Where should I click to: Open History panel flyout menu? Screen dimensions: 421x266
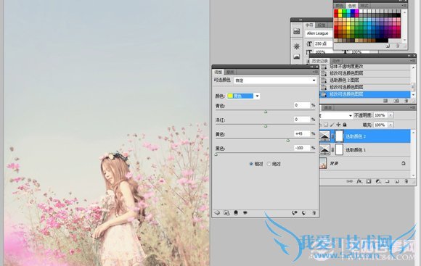(x=413, y=61)
